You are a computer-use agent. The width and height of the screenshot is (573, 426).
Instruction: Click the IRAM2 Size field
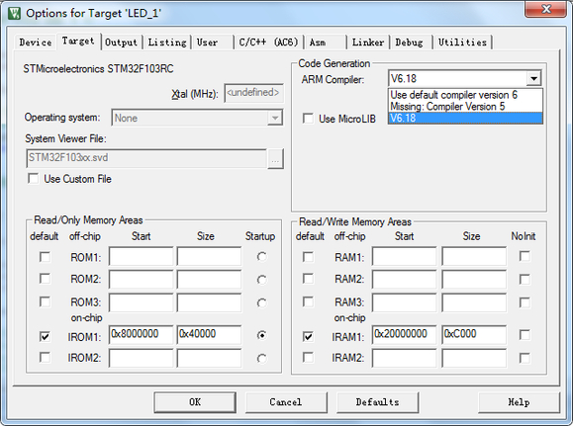click(x=474, y=358)
